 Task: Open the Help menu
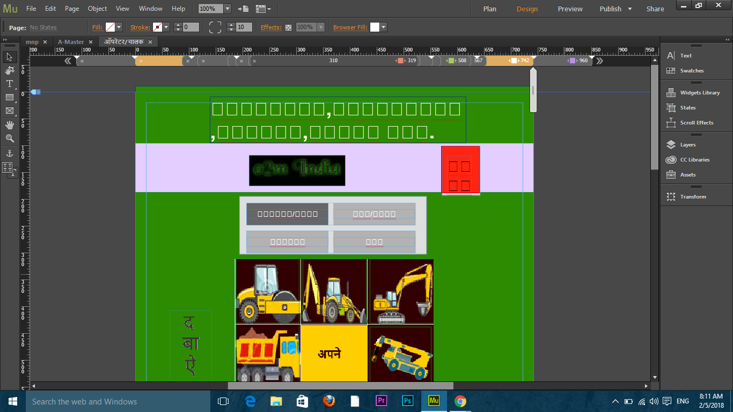coord(178,9)
